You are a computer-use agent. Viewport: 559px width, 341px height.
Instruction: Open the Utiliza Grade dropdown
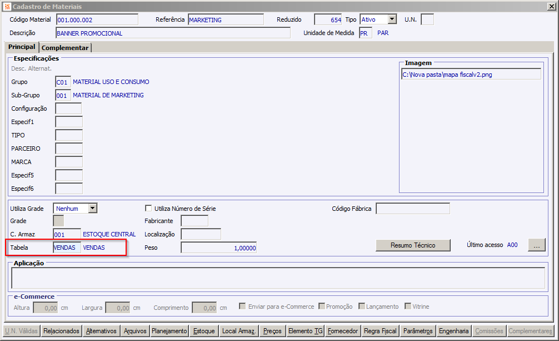[x=93, y=208]
